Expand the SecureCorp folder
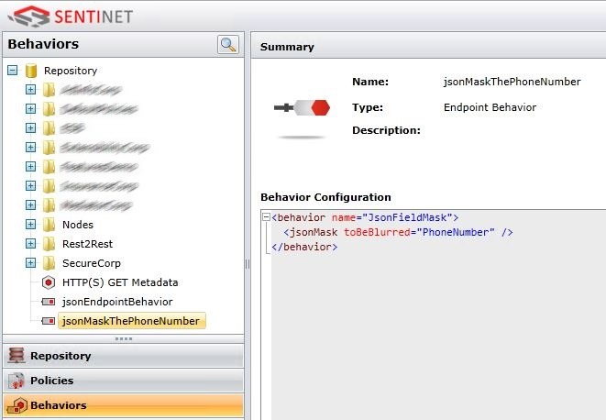Screen dimensions: 606x420 pos(30,263)
